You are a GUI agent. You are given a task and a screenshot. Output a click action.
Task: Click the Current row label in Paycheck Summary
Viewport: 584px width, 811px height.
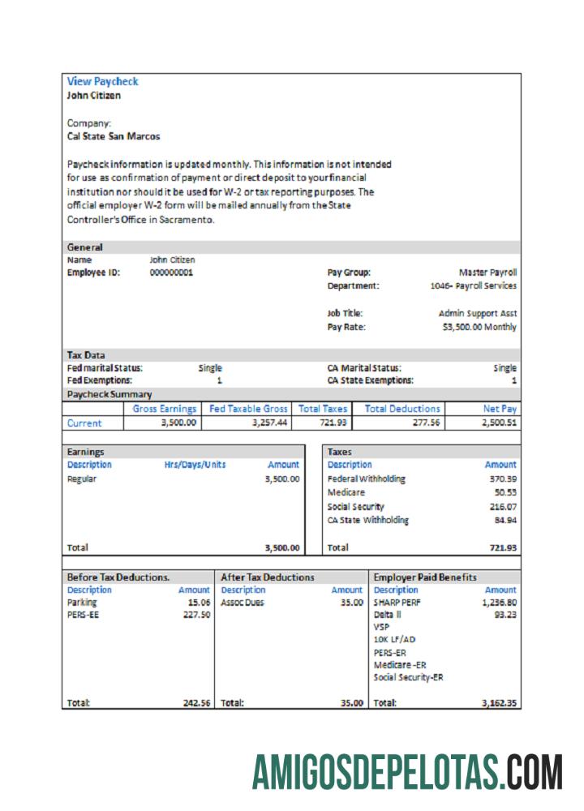[x=84, y=423]
